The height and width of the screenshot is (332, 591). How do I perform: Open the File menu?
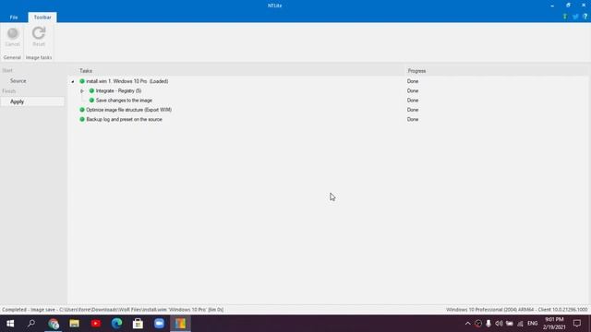coord(14,18)
